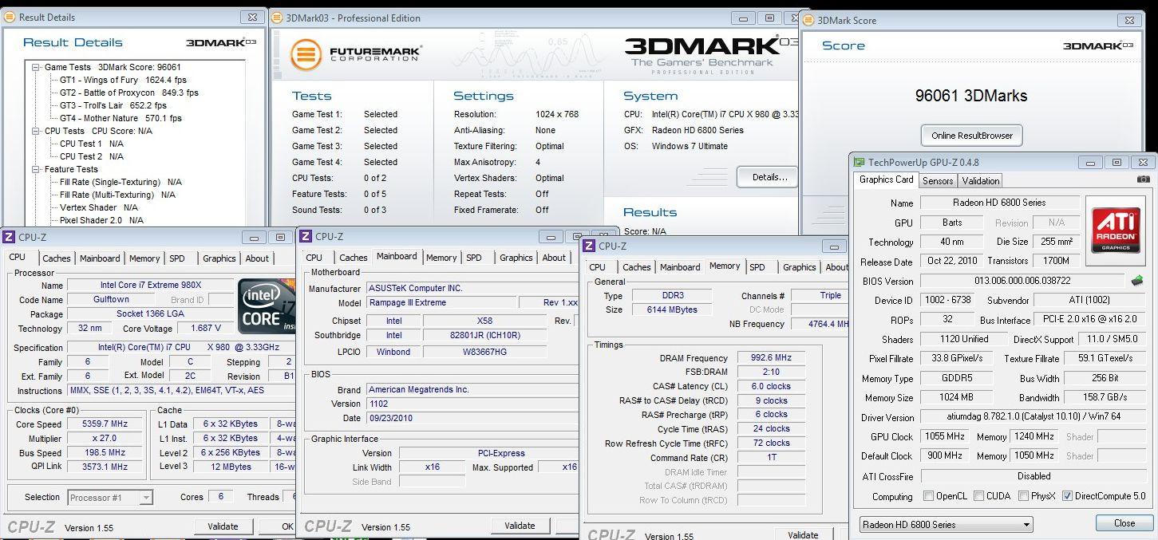The height and width of the screenshot is (540, 1158).
Task: Click the camera screenshot icon in GPU-Z
Action: (x=1143, y=180)
